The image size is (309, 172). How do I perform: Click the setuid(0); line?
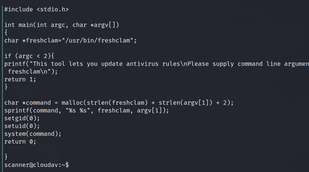click(x=22, y=126)
